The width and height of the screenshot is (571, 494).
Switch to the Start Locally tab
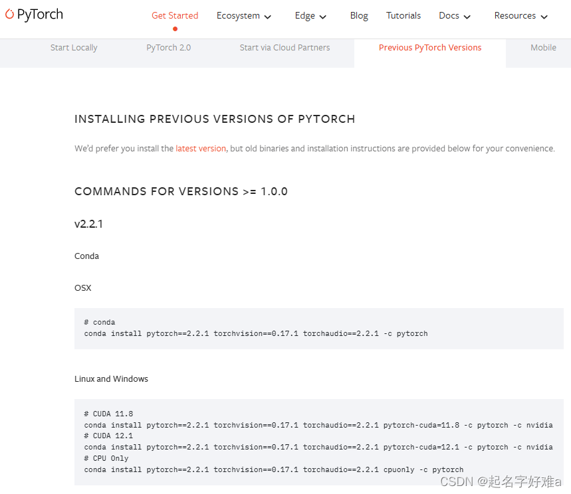click(x=74, y=48)
